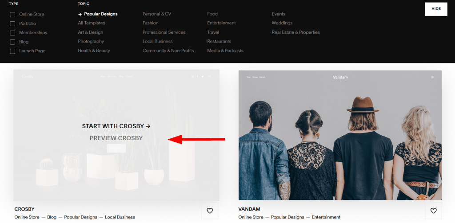Filter by Weddings topic
Image resolution: width=455 pixels, height=223 pixels.
[x=282, y=23]
